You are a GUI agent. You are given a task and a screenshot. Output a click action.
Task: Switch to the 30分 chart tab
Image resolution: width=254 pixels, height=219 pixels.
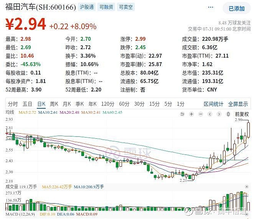click(139, 104)
